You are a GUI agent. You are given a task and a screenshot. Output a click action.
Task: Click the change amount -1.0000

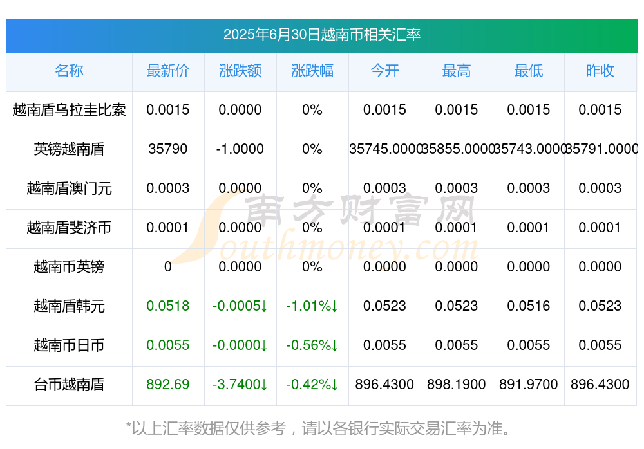tap(240, 149)
